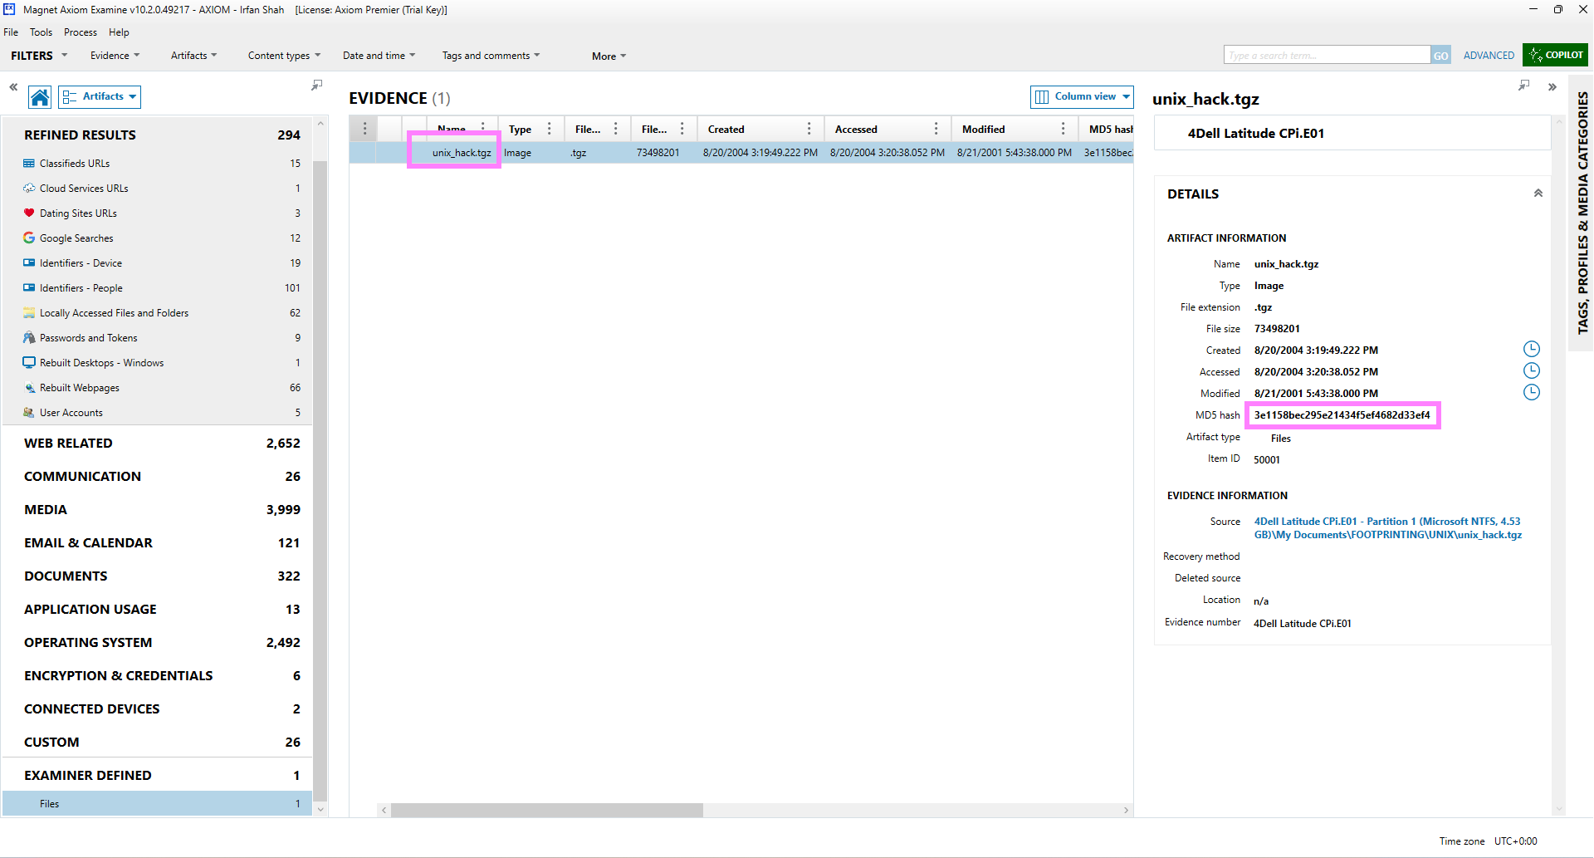
Task: Click the clock icon next to Modified
Action: [x=1532, y=392]
